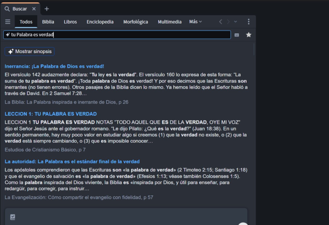Open the Inerrancia search result link
The image size is (329, 225).
click(54, 66)
